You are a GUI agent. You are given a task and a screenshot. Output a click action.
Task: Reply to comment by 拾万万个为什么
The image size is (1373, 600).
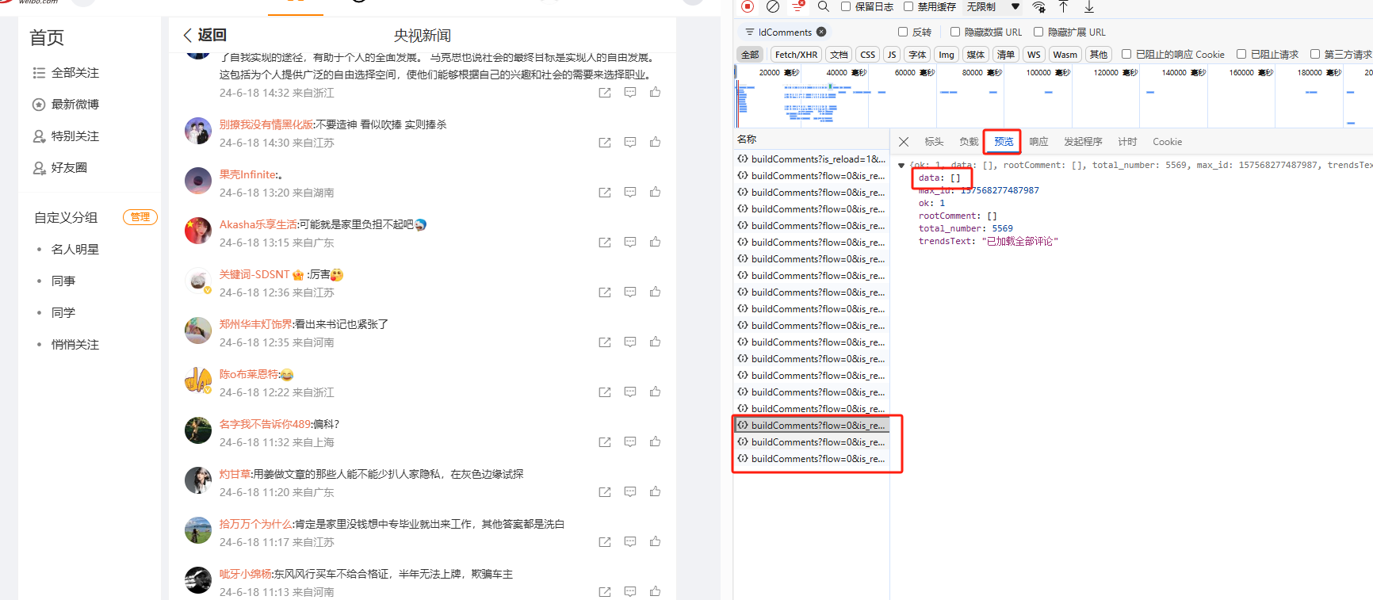pyautogui.click(x=630, y=541)
